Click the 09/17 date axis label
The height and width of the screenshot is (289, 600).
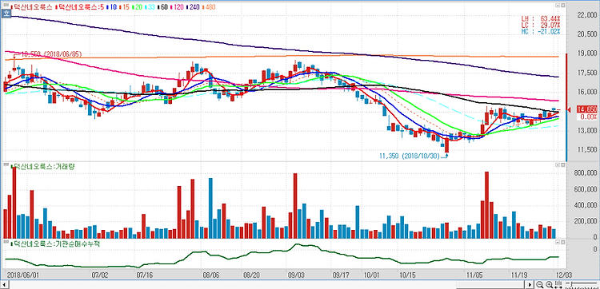[340, 275]
